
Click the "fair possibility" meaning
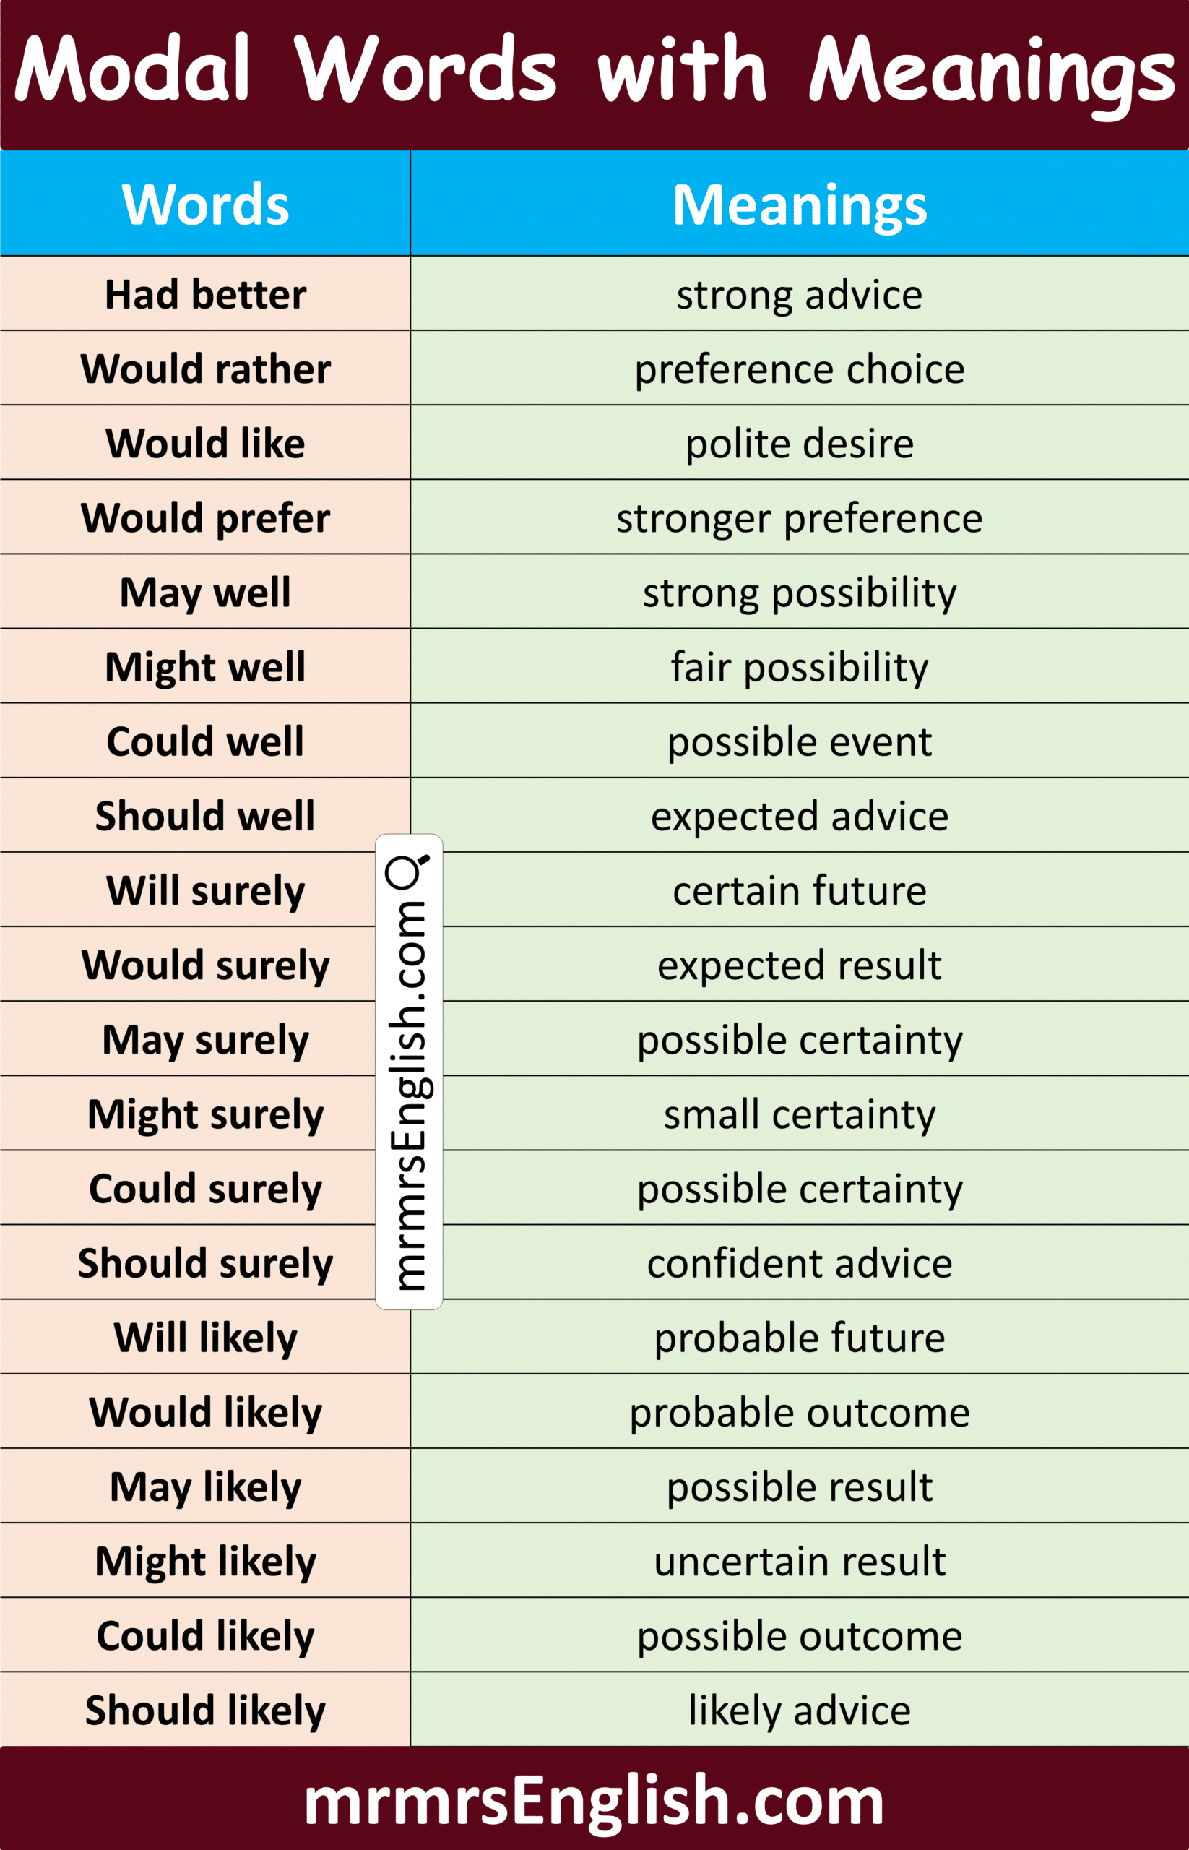point(799,666)
